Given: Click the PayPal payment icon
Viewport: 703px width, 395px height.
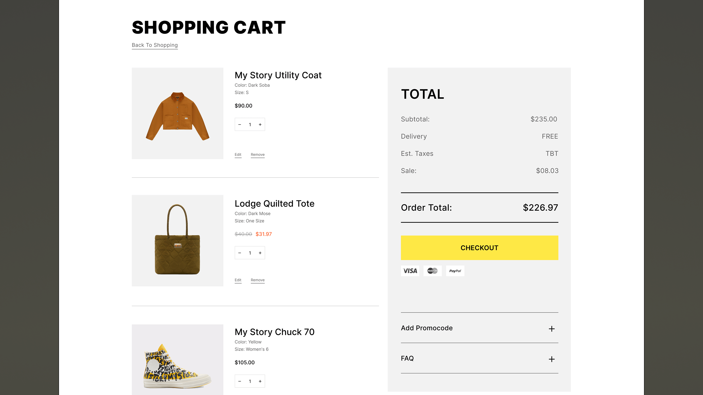Looking at the screenshot, I should click(x=455, y=271).
